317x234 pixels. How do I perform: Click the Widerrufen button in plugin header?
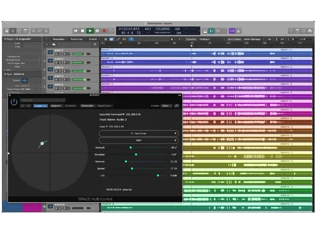(87, 106)
